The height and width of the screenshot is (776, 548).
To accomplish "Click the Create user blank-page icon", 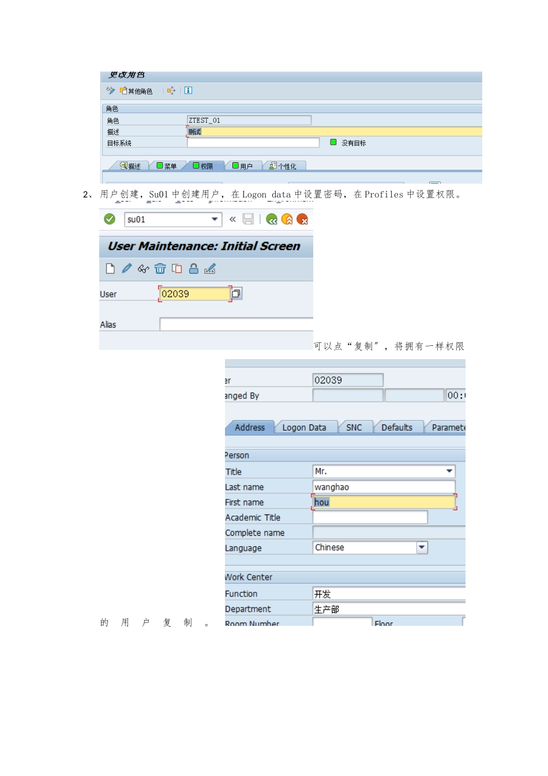I will click(110, 268).
